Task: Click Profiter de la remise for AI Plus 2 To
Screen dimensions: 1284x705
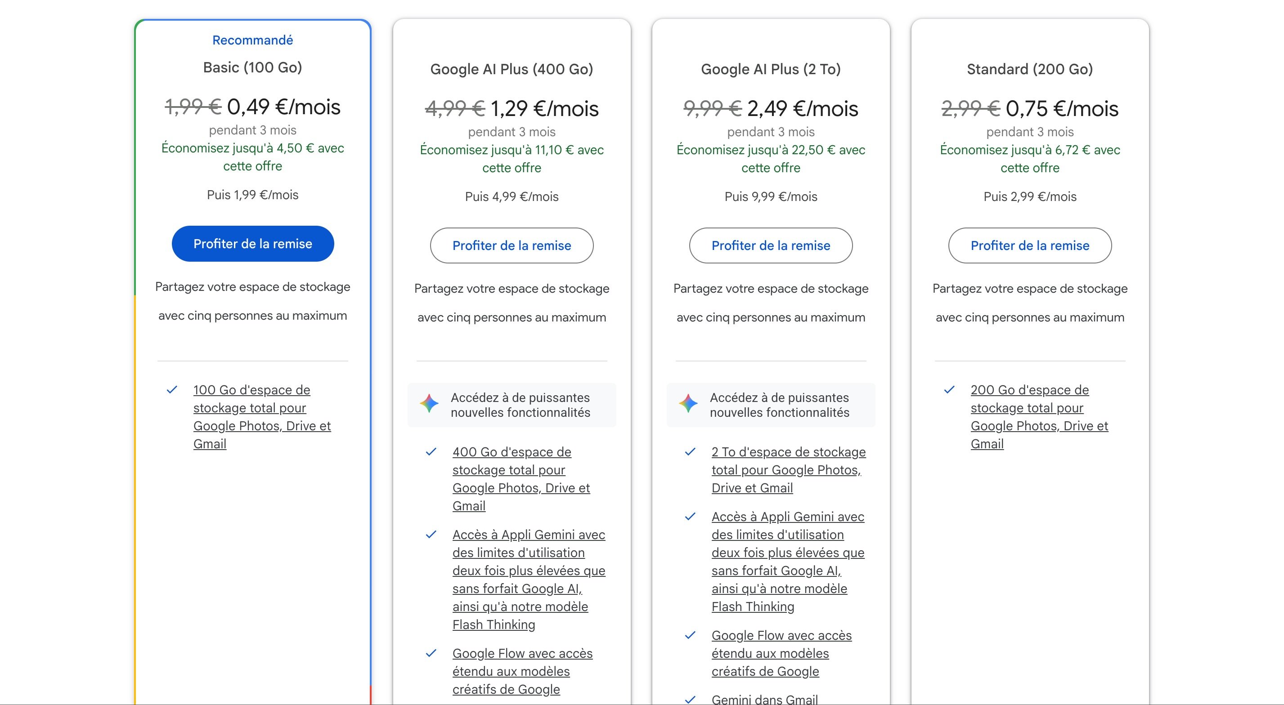Action: click(x=771, y=245)
